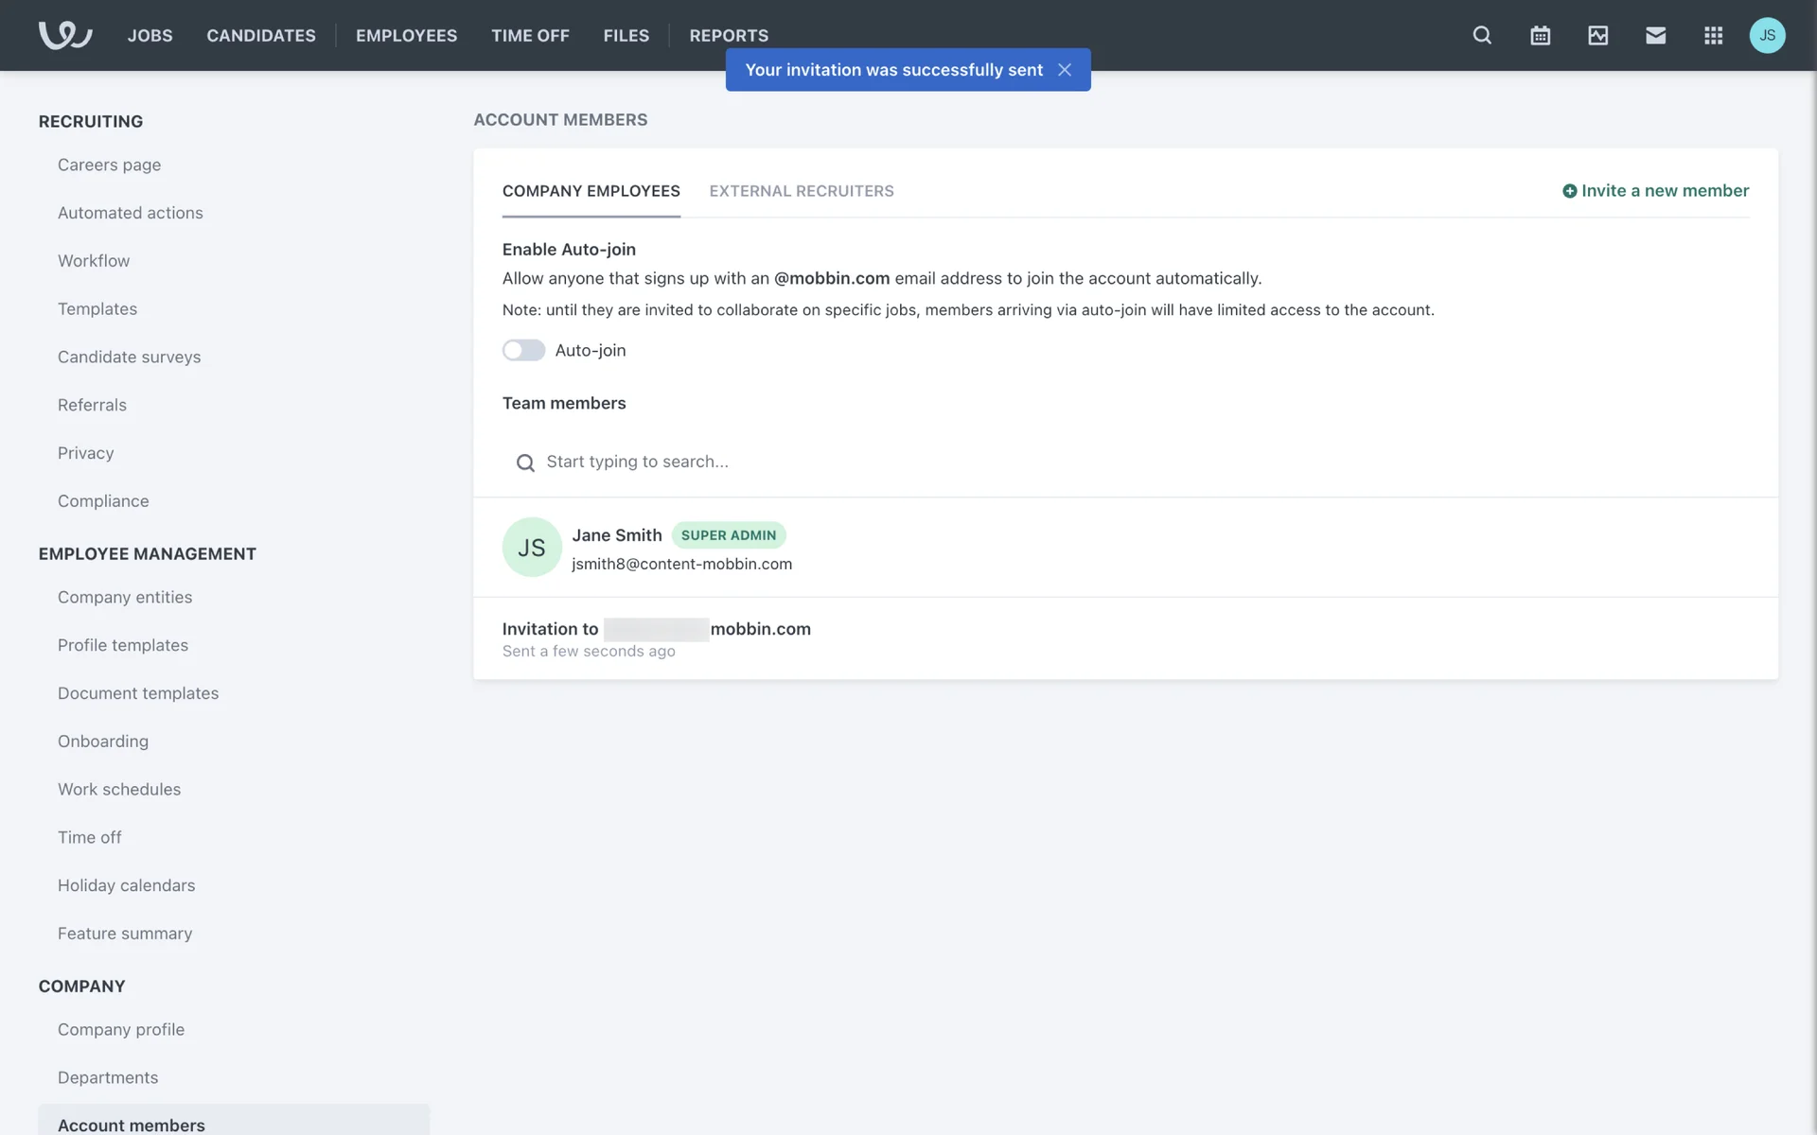Dismiss the invitation sent notification

pyautogui.click(x=1065, y=70)
